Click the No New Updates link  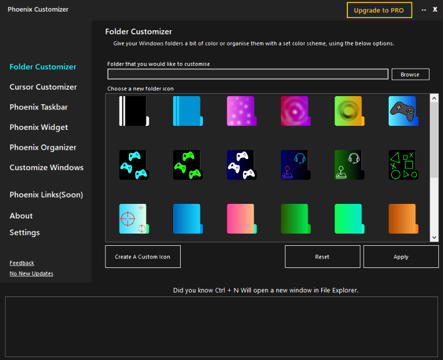[31, 274]
